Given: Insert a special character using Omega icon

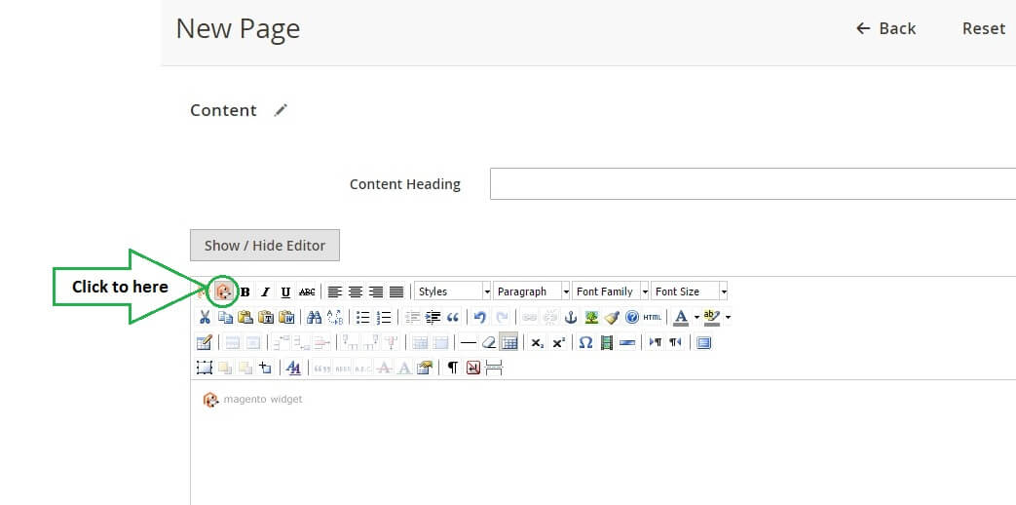Looking at the screenshot, I should pyautogui.click(x=585, y=342).
